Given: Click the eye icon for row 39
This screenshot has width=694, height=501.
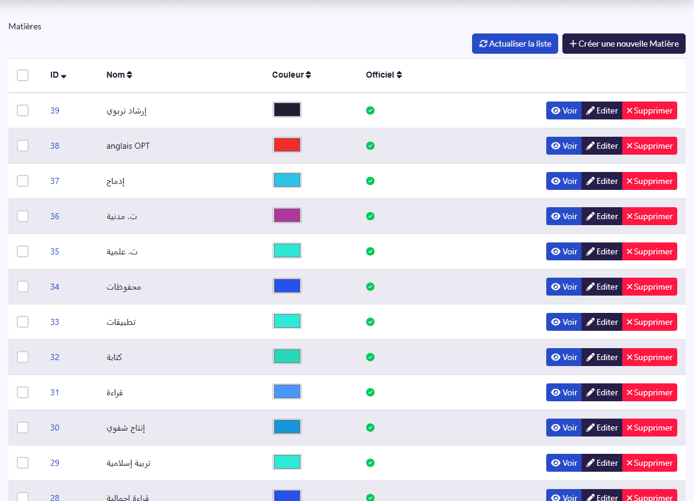Looking at the screenshot, I should pyautogui.click(x=555, y=110).
